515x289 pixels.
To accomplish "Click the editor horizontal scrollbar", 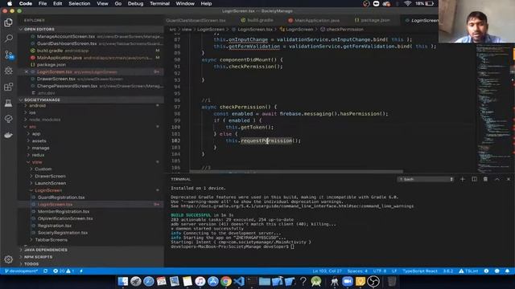I will click(296, 171).
